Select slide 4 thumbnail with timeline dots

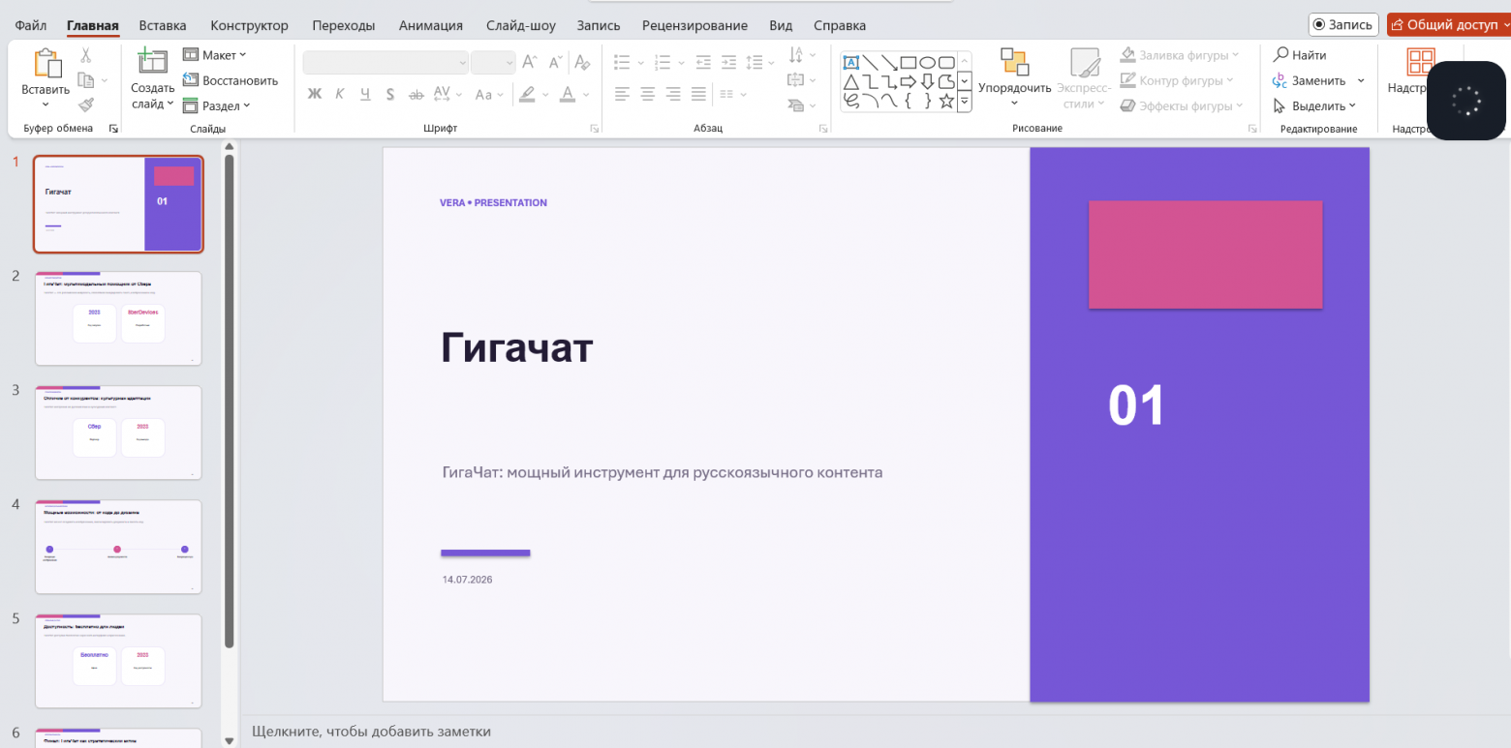click(x=118, y=547)
